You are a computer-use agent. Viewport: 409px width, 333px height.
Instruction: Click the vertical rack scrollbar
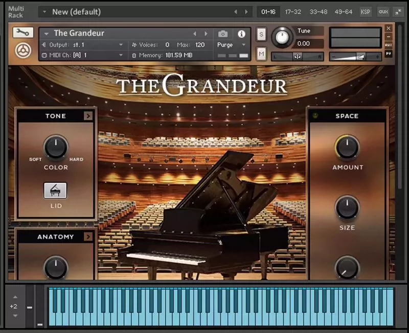(400, 107)
